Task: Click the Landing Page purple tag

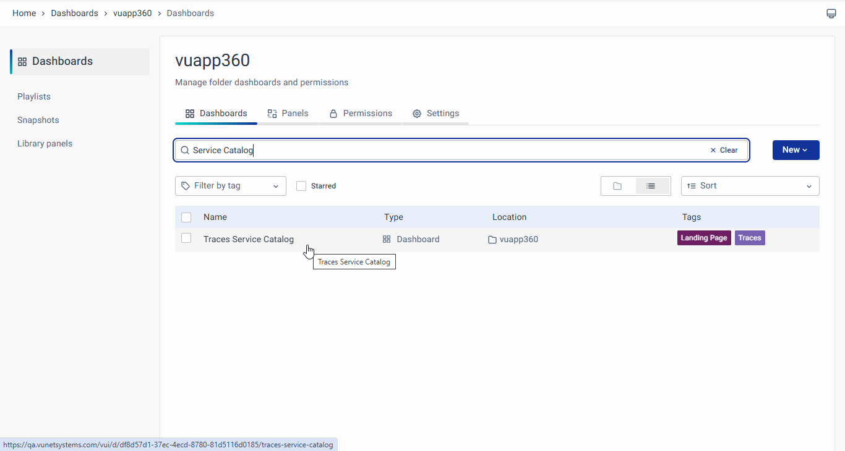Action: pos(704,238)
